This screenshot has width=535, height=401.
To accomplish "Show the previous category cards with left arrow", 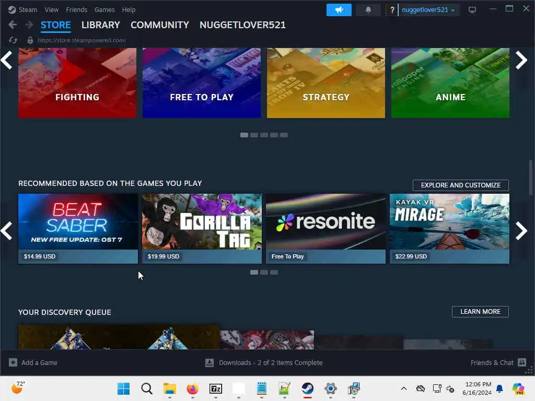I will [x=6, y=60].
